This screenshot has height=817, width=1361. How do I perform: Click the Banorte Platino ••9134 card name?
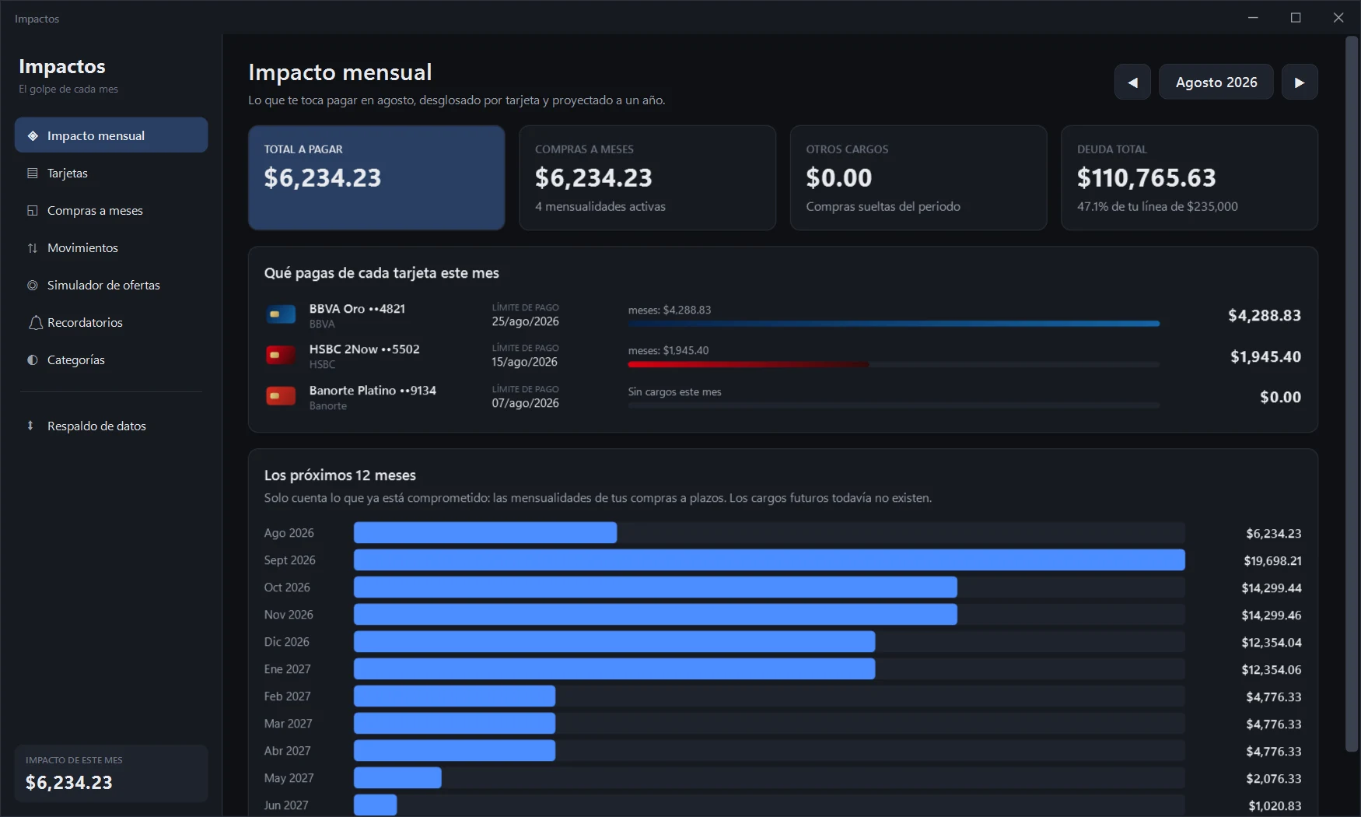point(373,390)
